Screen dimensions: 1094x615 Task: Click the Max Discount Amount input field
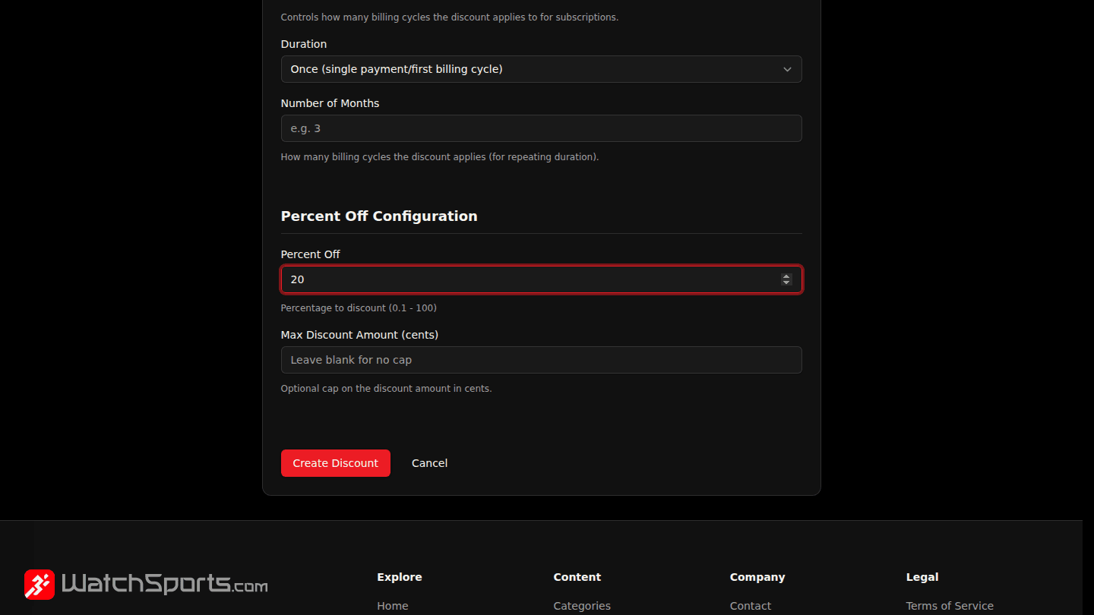[x=541, y=360]
